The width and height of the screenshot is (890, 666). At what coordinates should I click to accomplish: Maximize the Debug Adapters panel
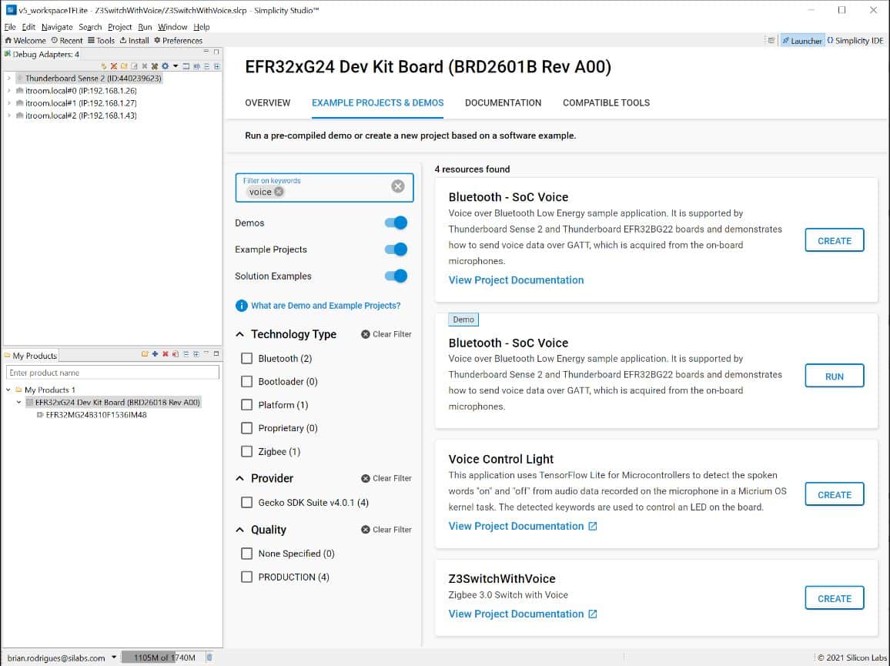[x=216, y=52]
